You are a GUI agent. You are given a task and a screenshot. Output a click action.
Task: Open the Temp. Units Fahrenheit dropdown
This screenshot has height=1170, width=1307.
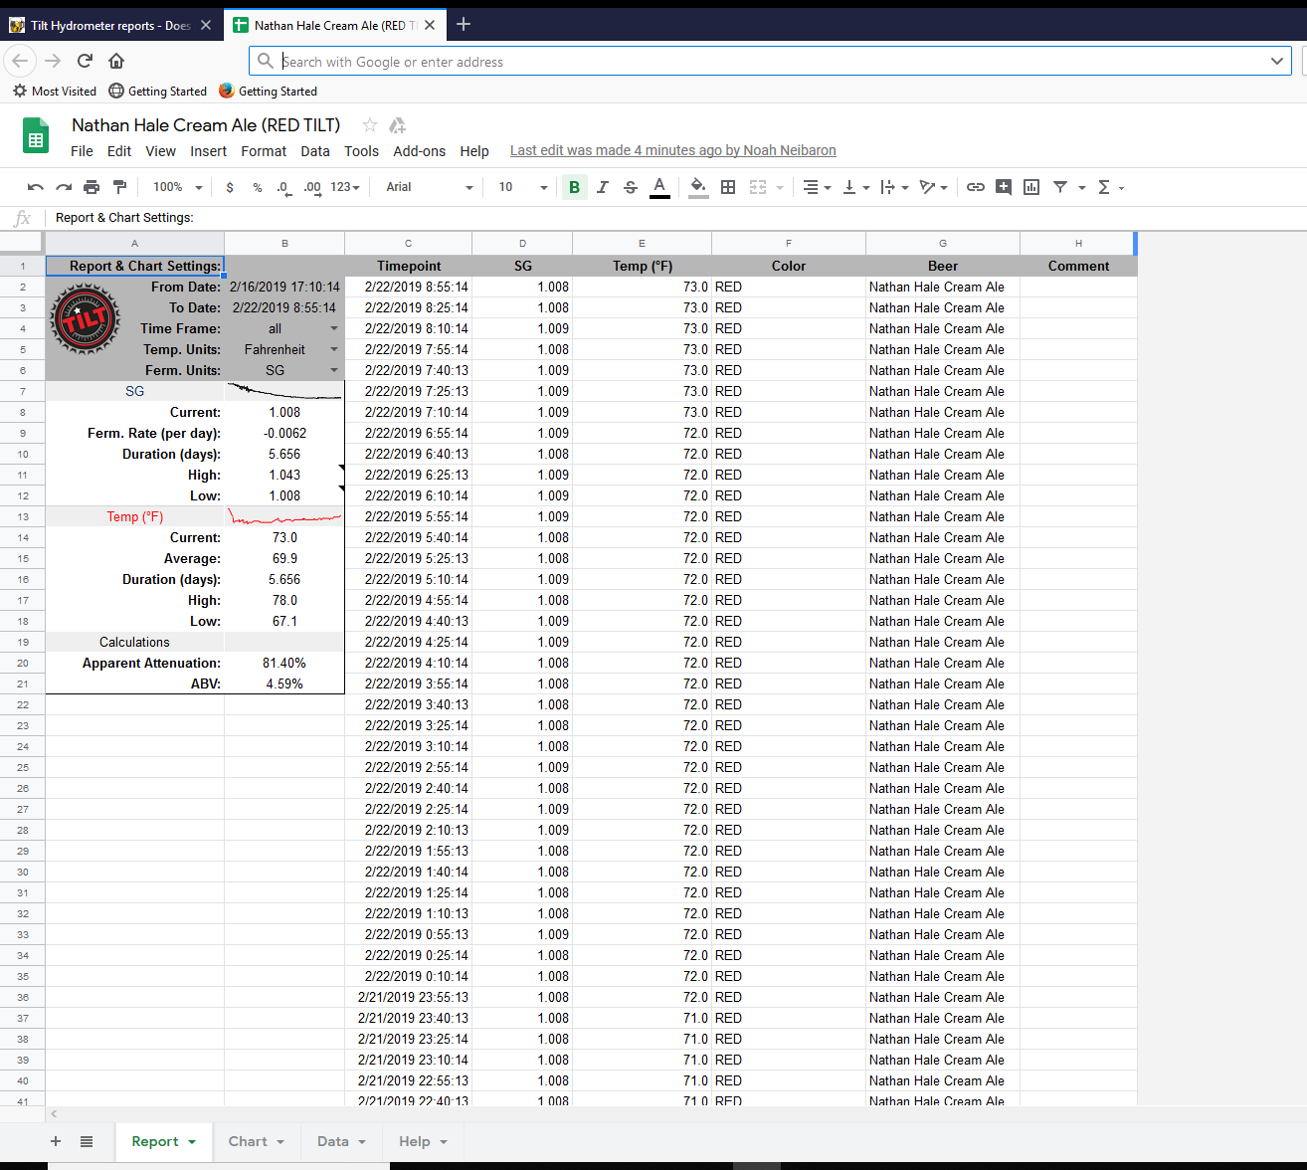coord(333,349)
